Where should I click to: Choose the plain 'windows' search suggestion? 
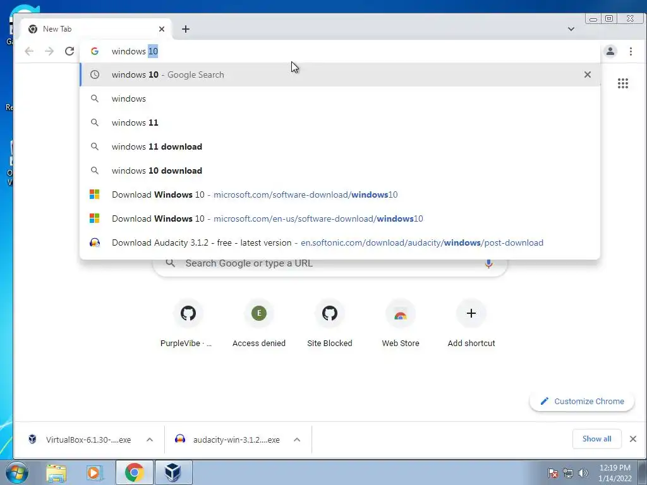[x=340, y=99]
